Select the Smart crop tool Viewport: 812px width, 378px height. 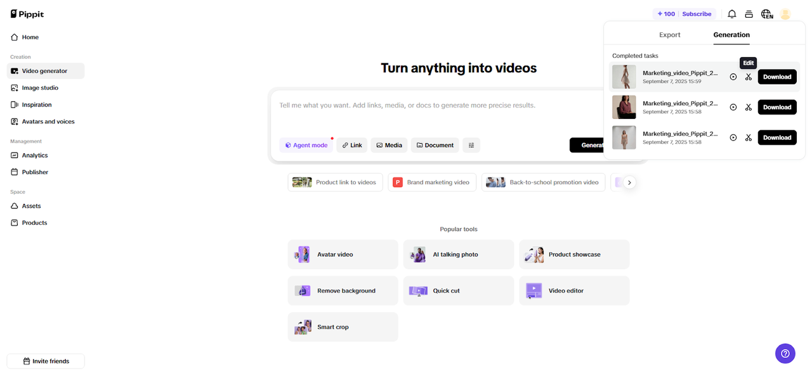click(x=343, y=327)
